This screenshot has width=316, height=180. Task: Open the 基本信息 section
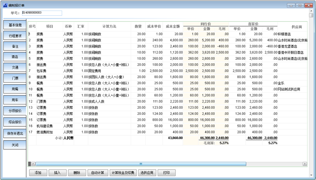click(x=15, y=25)
